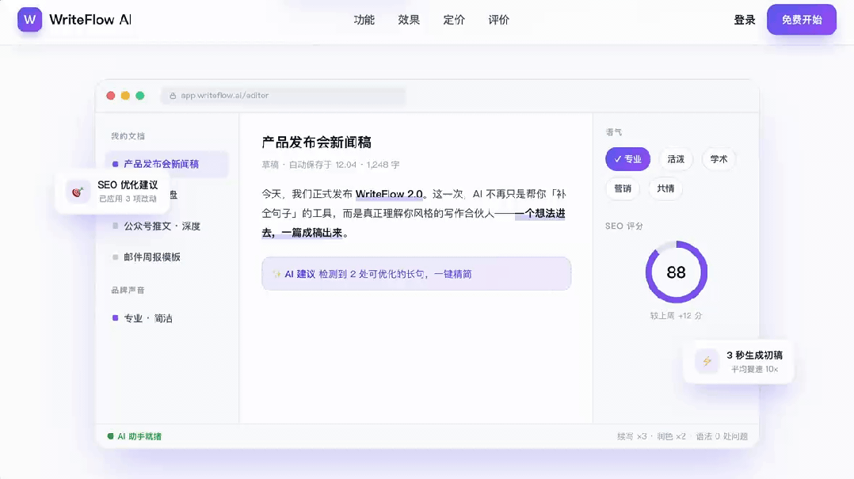Jump to the 评价 navigation item
The width and height of the screenshot is (854, 479).
coord(499,20)
